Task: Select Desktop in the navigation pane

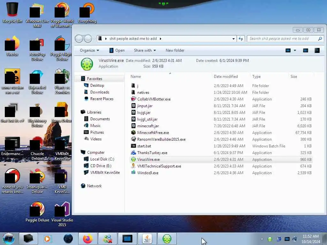Action: pos(97,85)
